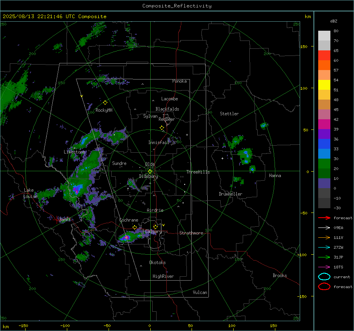Click the Stettler city label
354x331 pixels.
point(229,114)
